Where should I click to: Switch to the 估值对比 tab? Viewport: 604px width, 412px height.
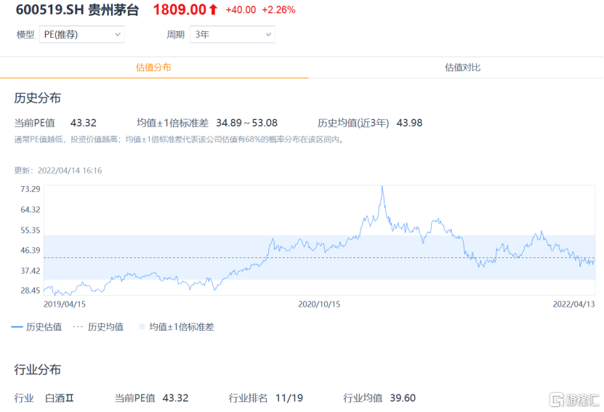pos(462,68)
